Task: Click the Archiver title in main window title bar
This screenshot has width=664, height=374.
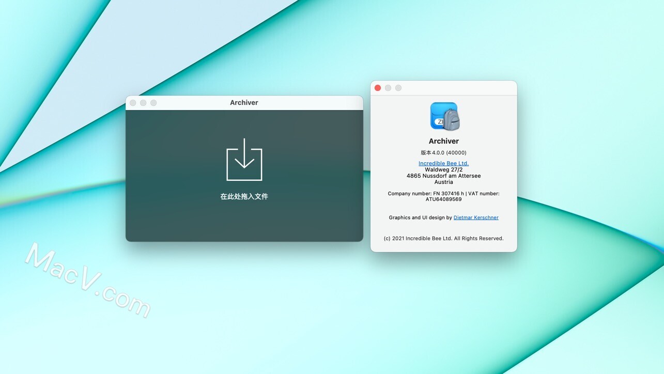Action: coord(244,103)
